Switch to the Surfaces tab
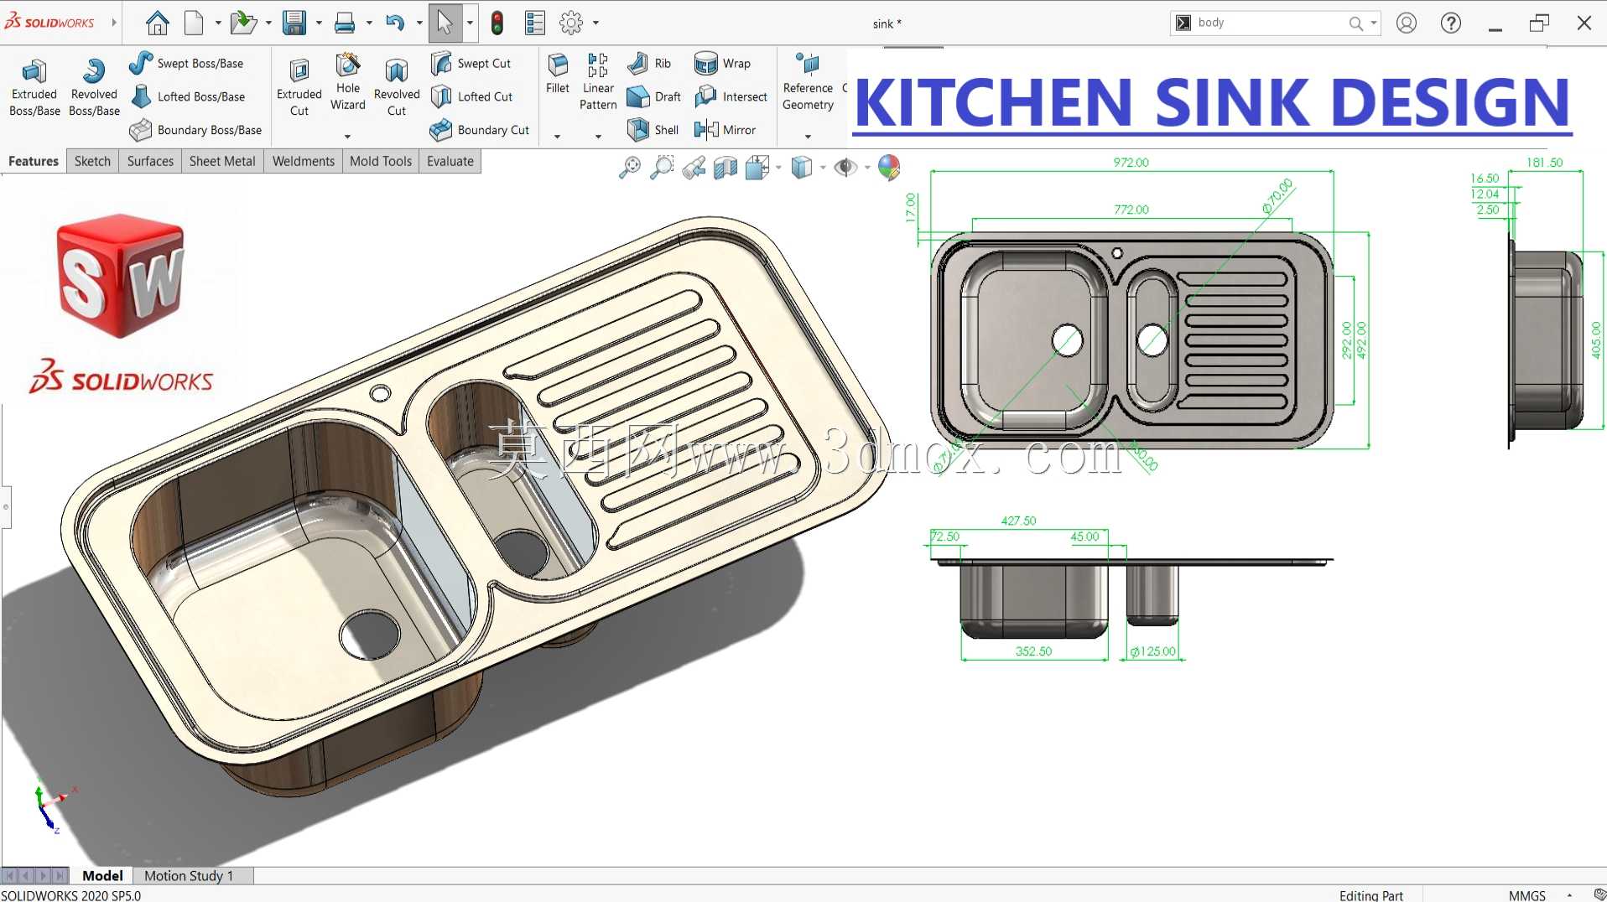 tap(150, 161)
